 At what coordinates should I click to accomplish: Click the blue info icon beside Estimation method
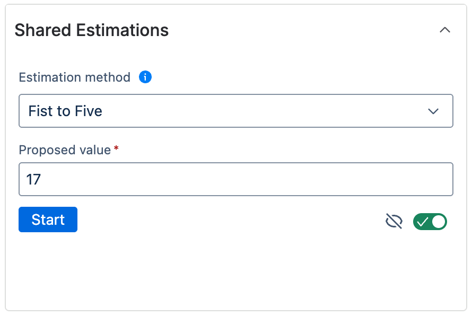[x=145, y=77]
